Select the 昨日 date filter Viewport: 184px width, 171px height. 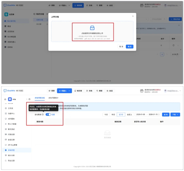113,114
